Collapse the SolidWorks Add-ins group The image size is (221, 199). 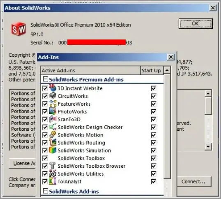coord(45,191)
